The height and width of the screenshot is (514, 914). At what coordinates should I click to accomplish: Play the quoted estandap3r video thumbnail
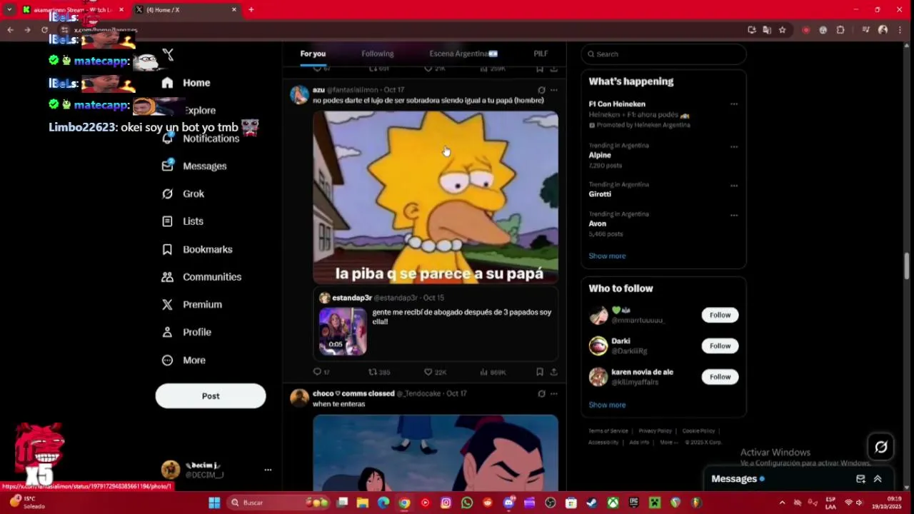coord(343,331)
